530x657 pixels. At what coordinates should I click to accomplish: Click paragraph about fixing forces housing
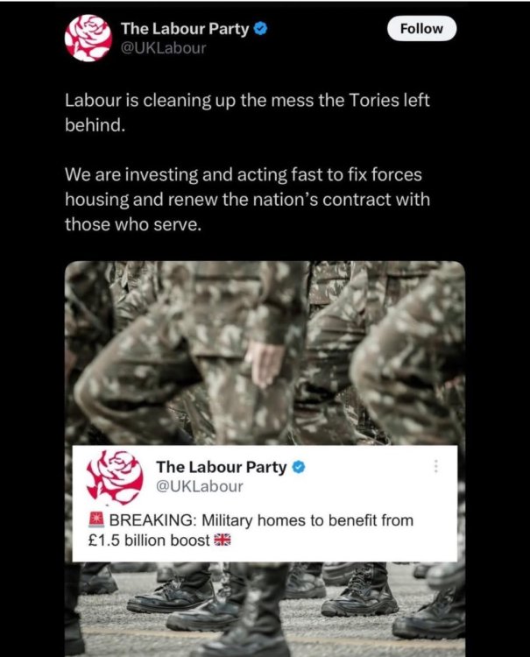tap(247, 200)
